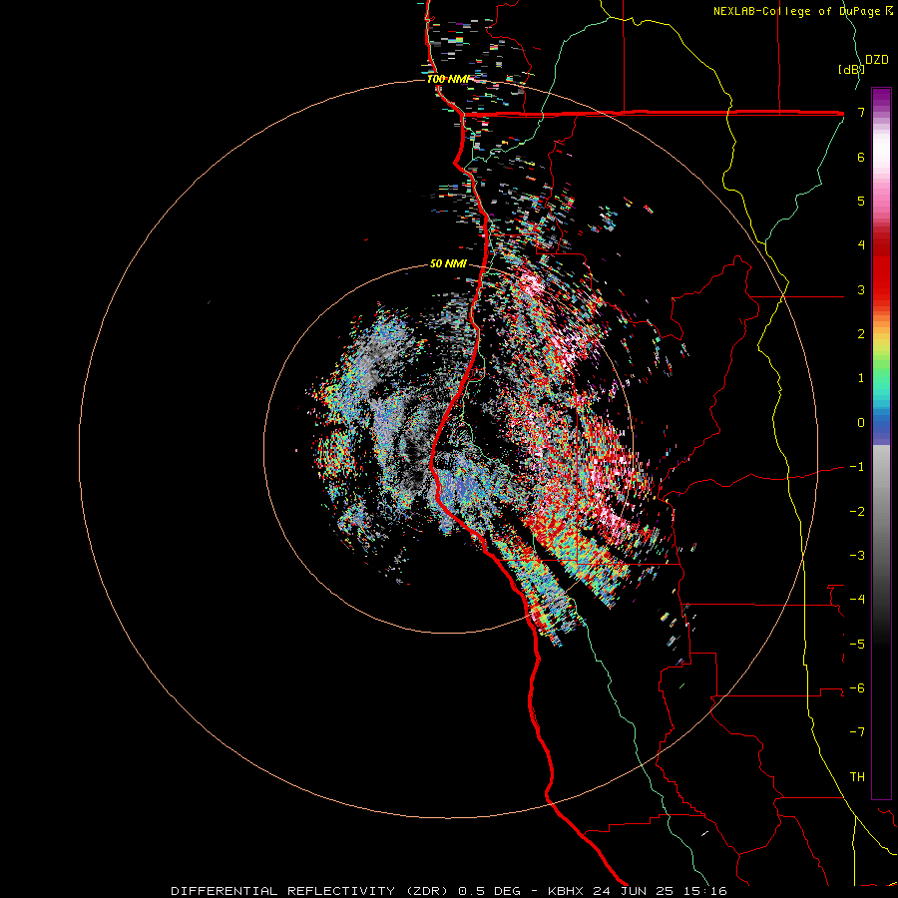Select the 4 value on the dB scale
This screenshot has width=898, height=898.
[x=861, y=245]
